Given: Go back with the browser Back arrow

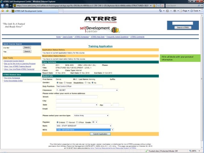Looking at the screenshot, I should [2, 5].
